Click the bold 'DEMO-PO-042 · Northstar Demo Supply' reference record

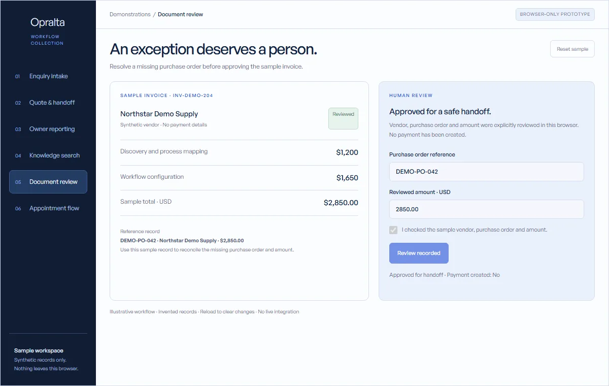(182, 241)
